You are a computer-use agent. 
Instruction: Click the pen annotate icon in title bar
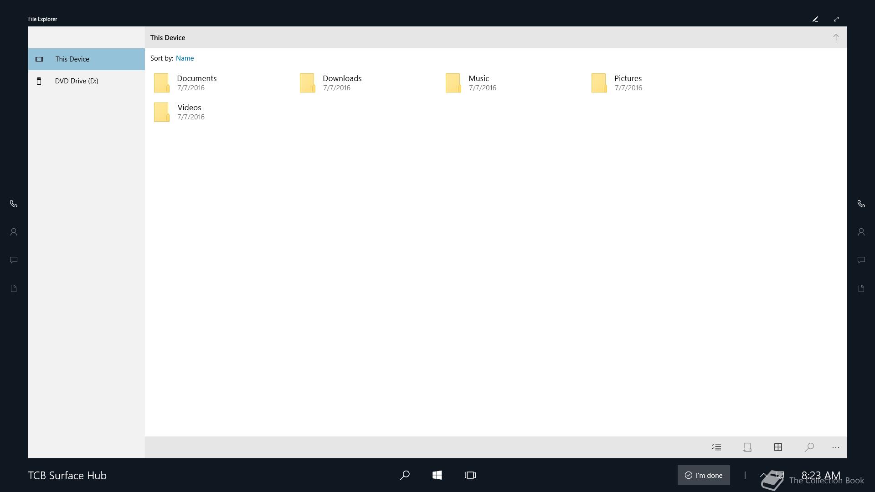click(x=815, y=19)
